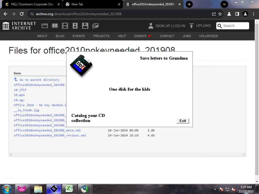The image size is (259, 194).
Task: Open File Explorer from the taskbar
Action: 38,189
